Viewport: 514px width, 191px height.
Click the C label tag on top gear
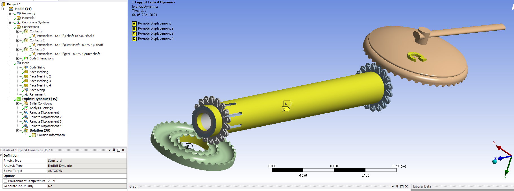(x=412, y=56)
